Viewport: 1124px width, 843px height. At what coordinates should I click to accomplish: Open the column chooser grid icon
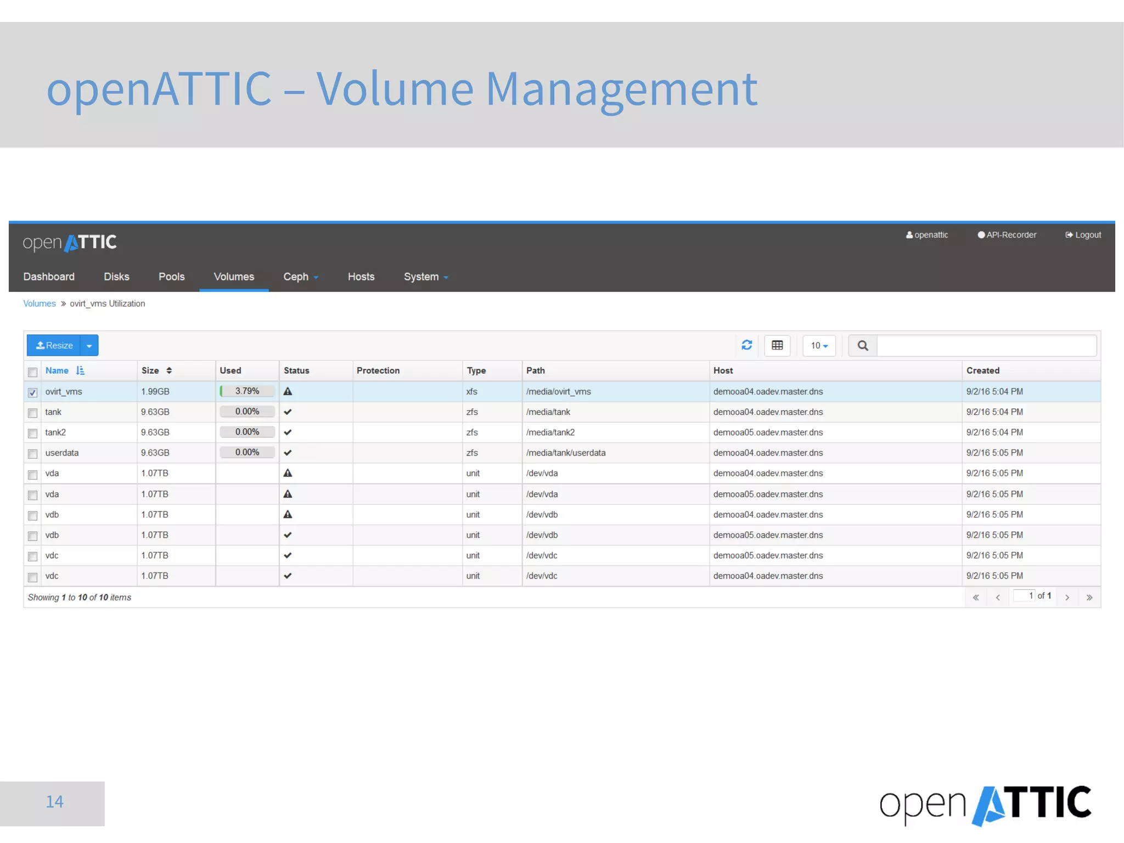click(x=777, y=345)
